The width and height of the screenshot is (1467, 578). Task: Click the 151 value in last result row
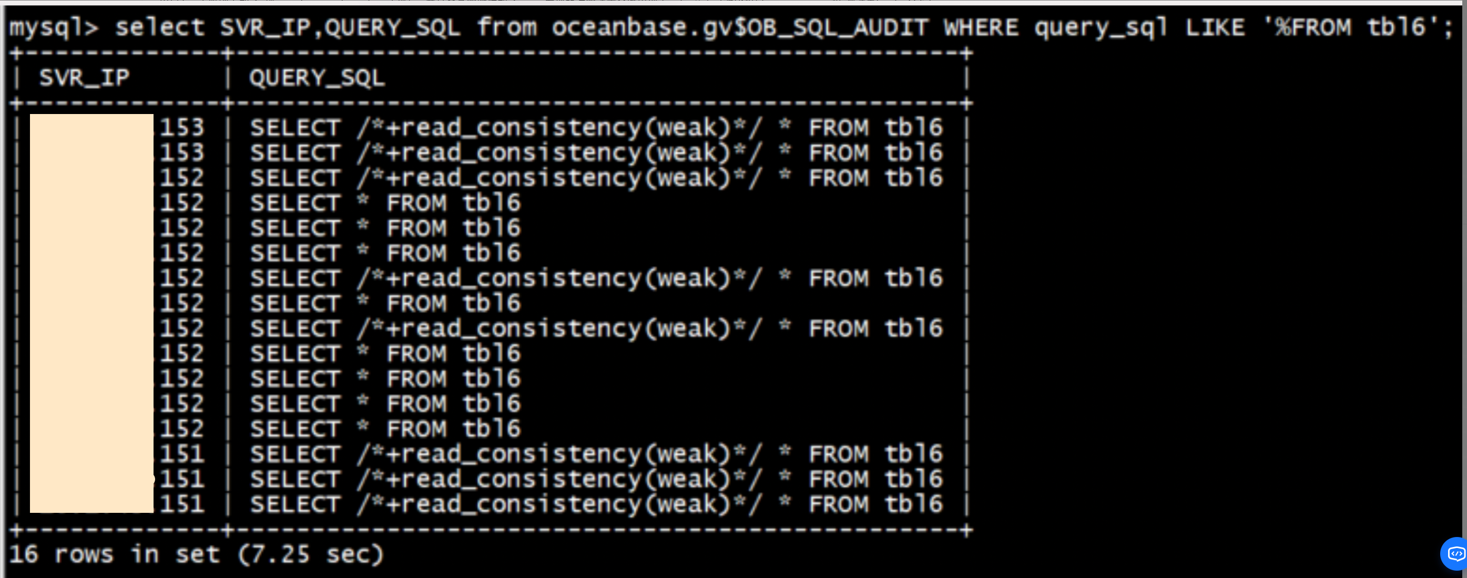coord(182,504)
